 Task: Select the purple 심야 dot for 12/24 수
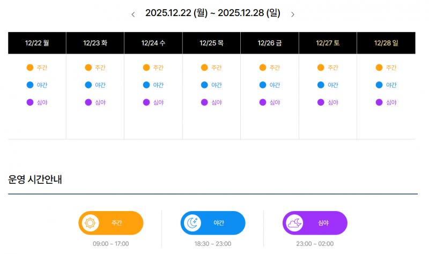click(146, 102)
